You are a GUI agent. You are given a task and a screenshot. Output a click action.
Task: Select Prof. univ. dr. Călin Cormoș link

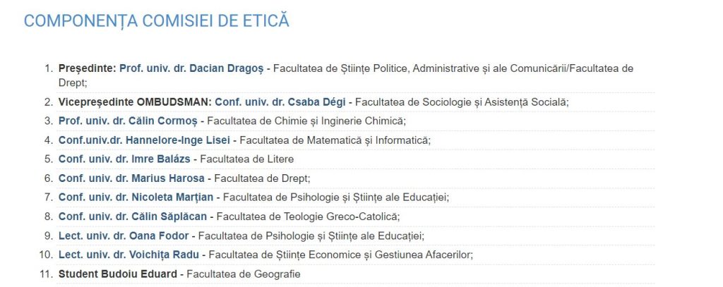click(x=128, y=121)
